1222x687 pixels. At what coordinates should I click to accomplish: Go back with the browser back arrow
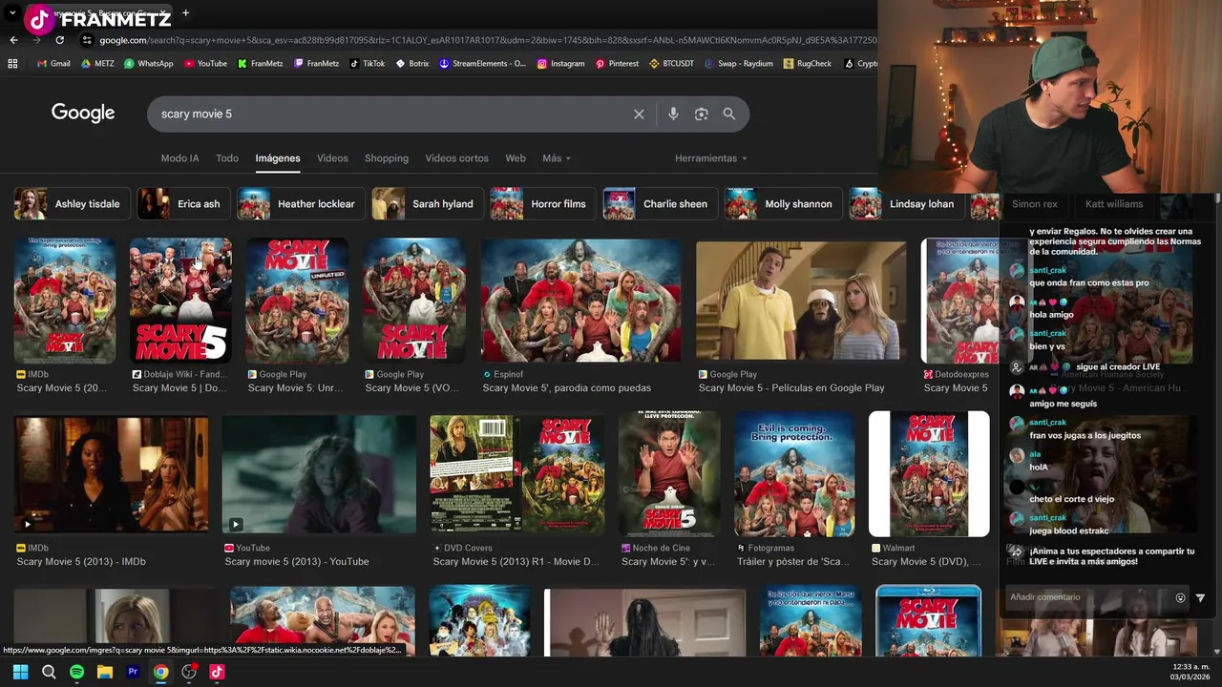[x=13, y=40]
